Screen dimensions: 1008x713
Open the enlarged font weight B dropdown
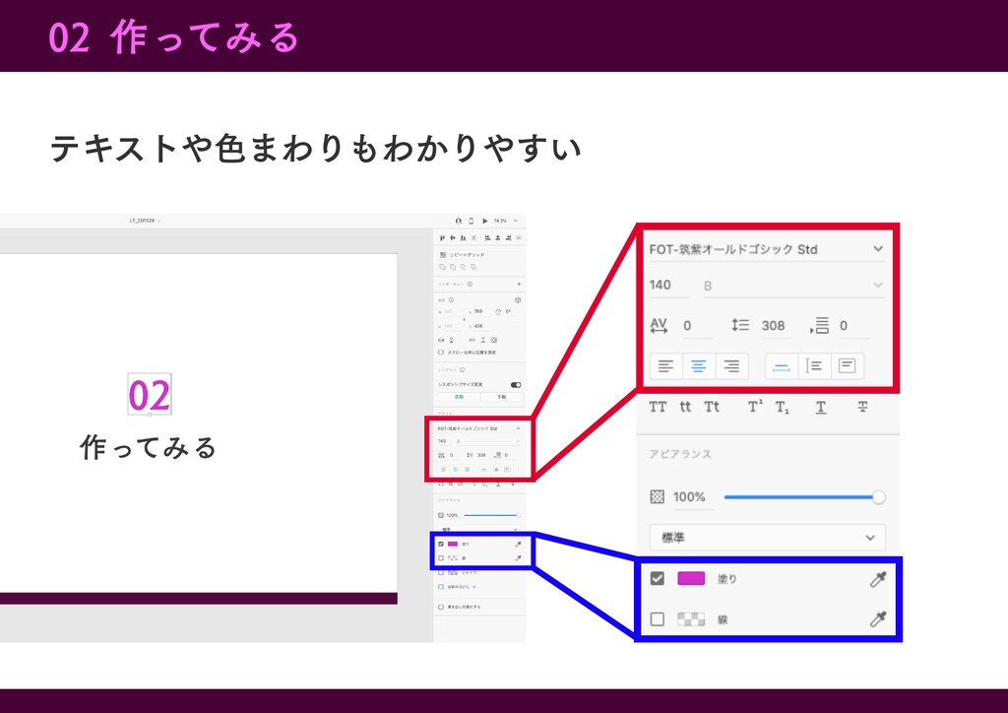click(792, 286)
